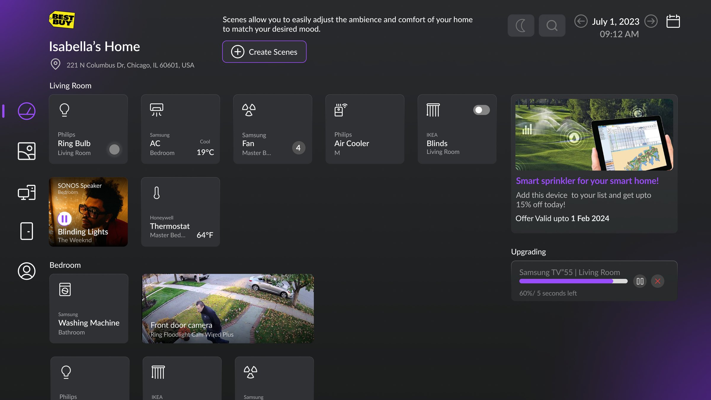Image resolution: width=711 pixels, height=400 pixels.
Task: Open the dashboard gauge sidebar icon
Action: 27,111
